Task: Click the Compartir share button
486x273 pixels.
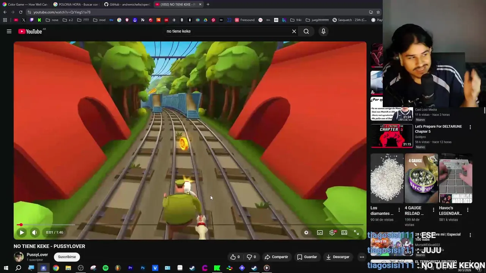Action: [x=276, y=257]
